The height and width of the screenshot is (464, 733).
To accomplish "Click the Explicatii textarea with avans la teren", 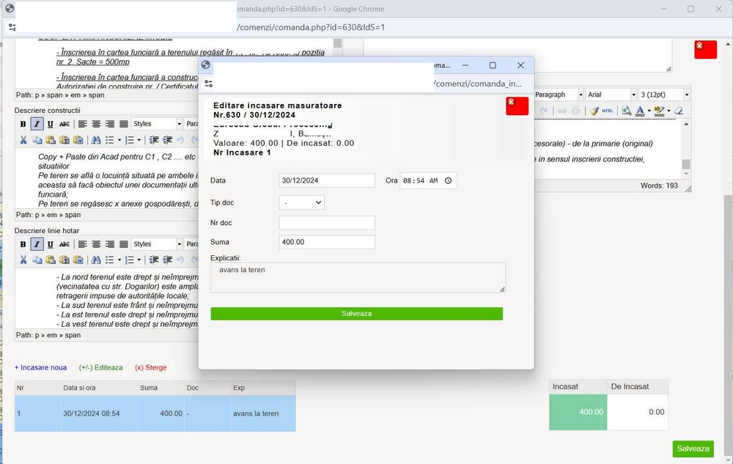I will [358, 278].
